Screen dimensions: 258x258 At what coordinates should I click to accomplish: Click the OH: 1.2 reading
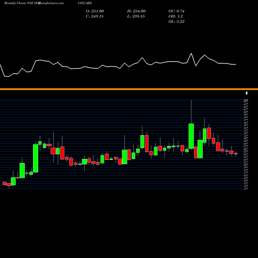click(175, 17)
